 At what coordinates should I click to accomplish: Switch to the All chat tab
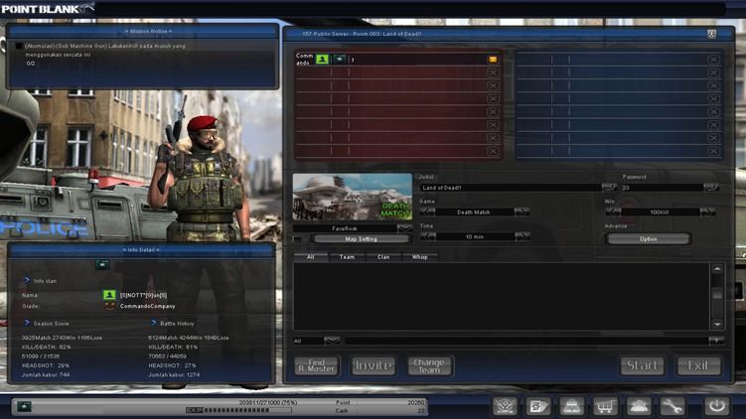[x=311, y=257]
